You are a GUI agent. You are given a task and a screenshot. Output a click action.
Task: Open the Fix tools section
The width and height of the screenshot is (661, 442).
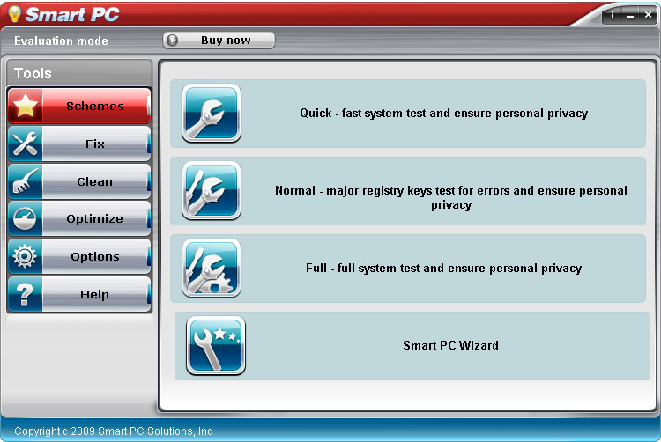click(x=79, y=144)
